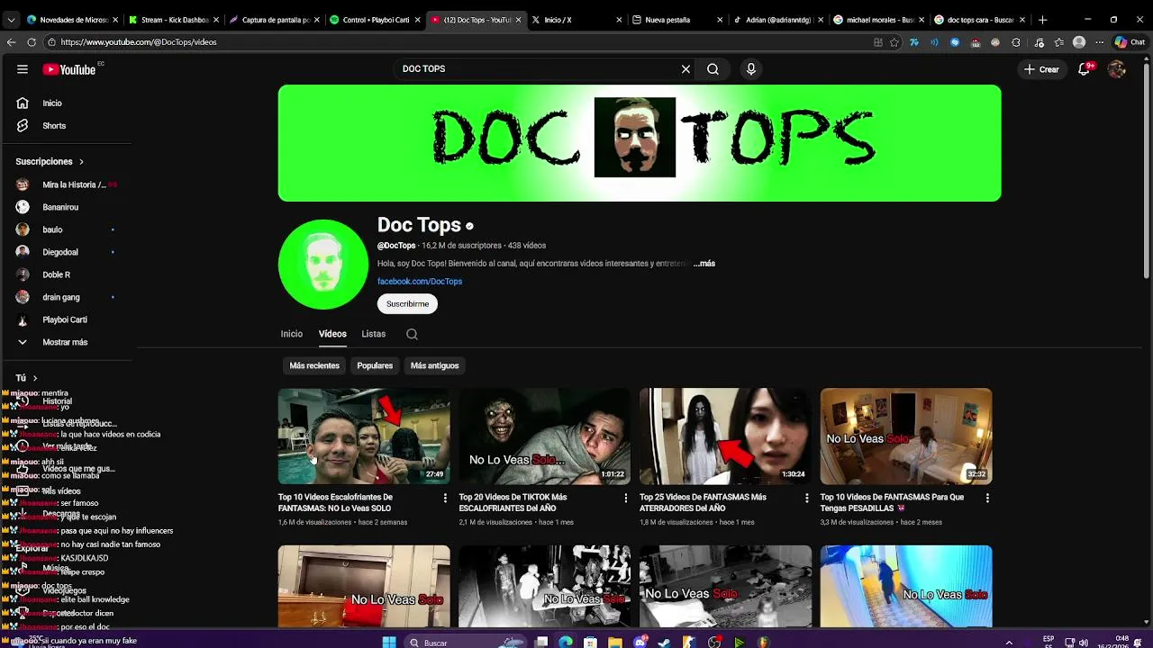Click the Crear button
The image size is (1153, 648).
[x=1041, y=69]
